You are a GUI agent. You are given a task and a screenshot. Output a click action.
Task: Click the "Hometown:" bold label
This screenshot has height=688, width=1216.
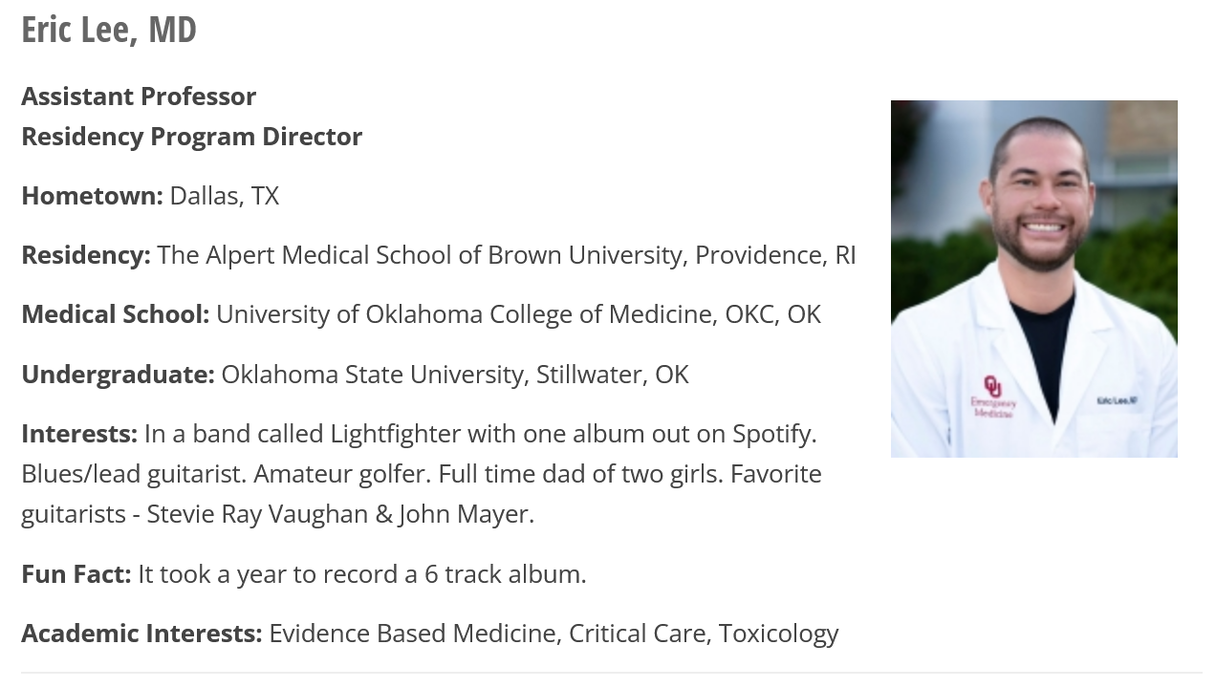click(92, 196)
